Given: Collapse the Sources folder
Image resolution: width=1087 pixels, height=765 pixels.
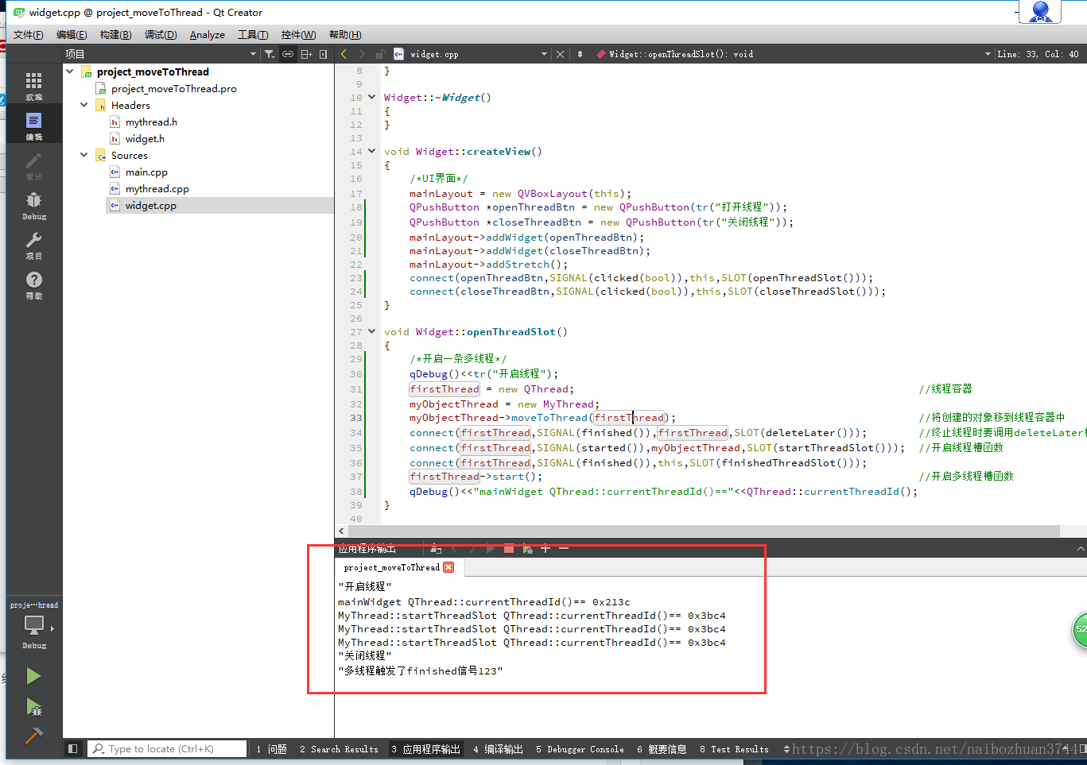Looking at the screenshot, I should click(x=84, y=155).
